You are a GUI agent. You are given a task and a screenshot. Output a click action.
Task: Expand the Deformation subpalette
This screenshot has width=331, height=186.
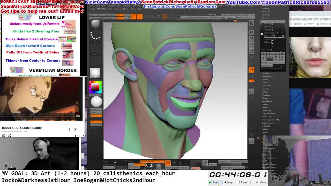(266, 86)
